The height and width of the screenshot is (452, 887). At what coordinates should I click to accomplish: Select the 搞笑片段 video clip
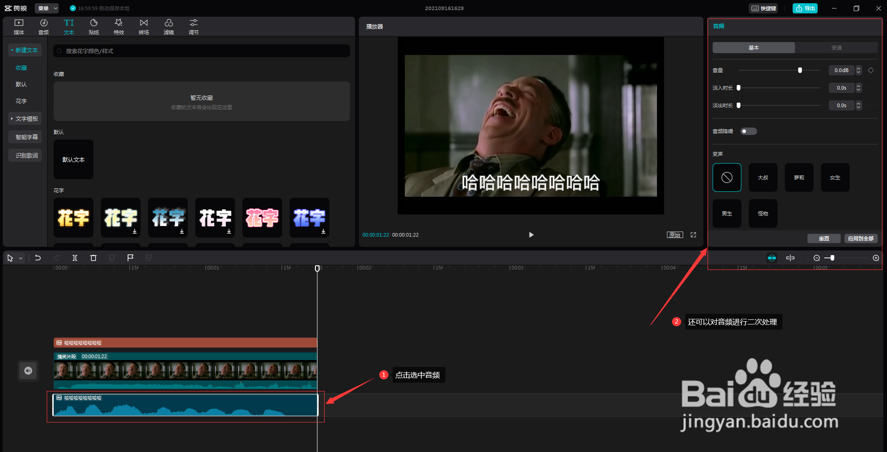(x=185, y=371)
